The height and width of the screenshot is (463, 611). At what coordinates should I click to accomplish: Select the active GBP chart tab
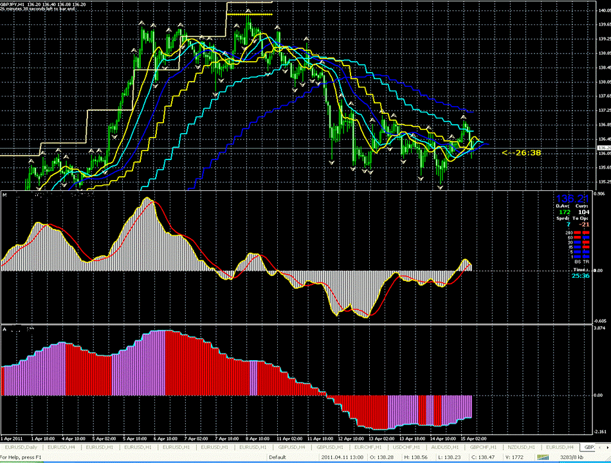(x=588, y=447)
